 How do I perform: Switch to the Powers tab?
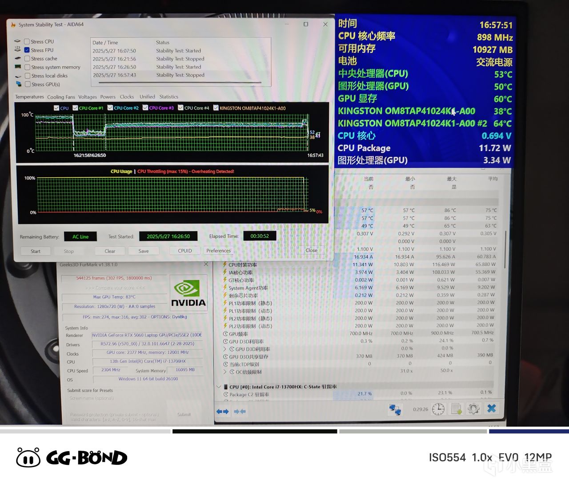click(108, 97)
